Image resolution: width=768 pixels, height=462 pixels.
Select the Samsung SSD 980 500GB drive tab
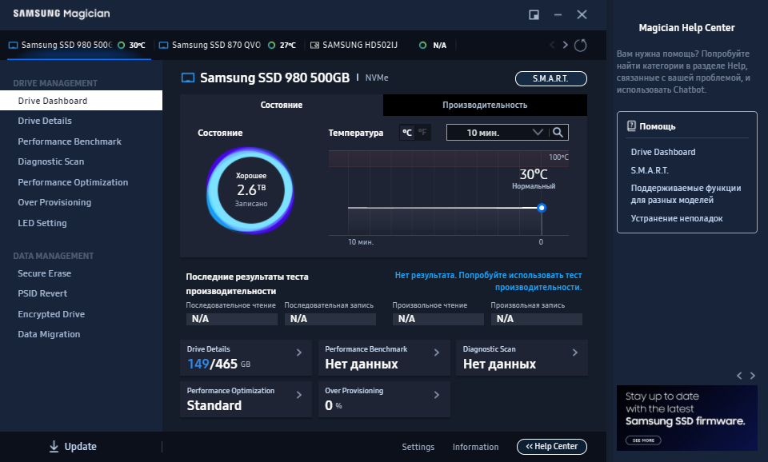click(78, 45)
